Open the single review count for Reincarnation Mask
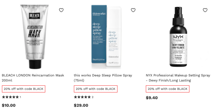This screenshot has height=109, width=213. tap(20, 97)
